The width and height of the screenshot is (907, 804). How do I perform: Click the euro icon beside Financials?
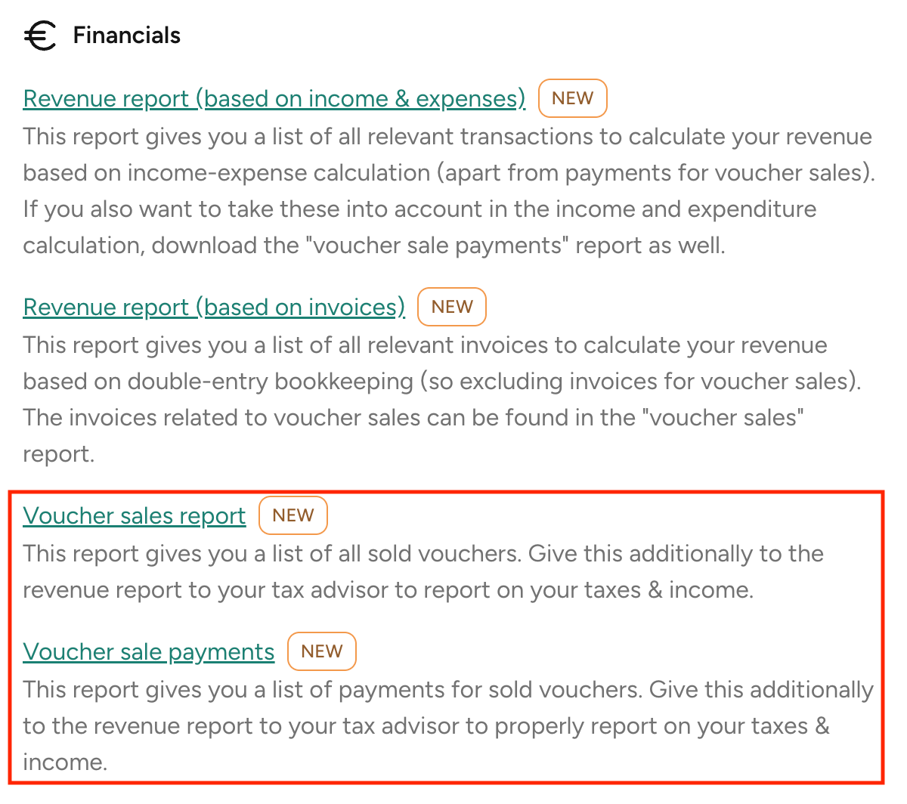tap(40, 36)
